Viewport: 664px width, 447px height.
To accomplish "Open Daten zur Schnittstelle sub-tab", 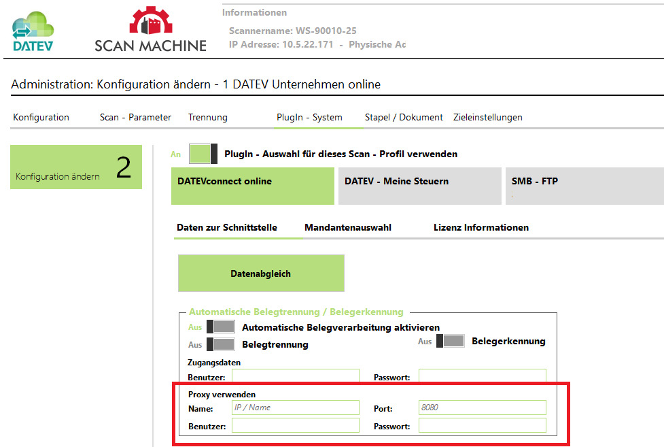I will coord(227,227).
